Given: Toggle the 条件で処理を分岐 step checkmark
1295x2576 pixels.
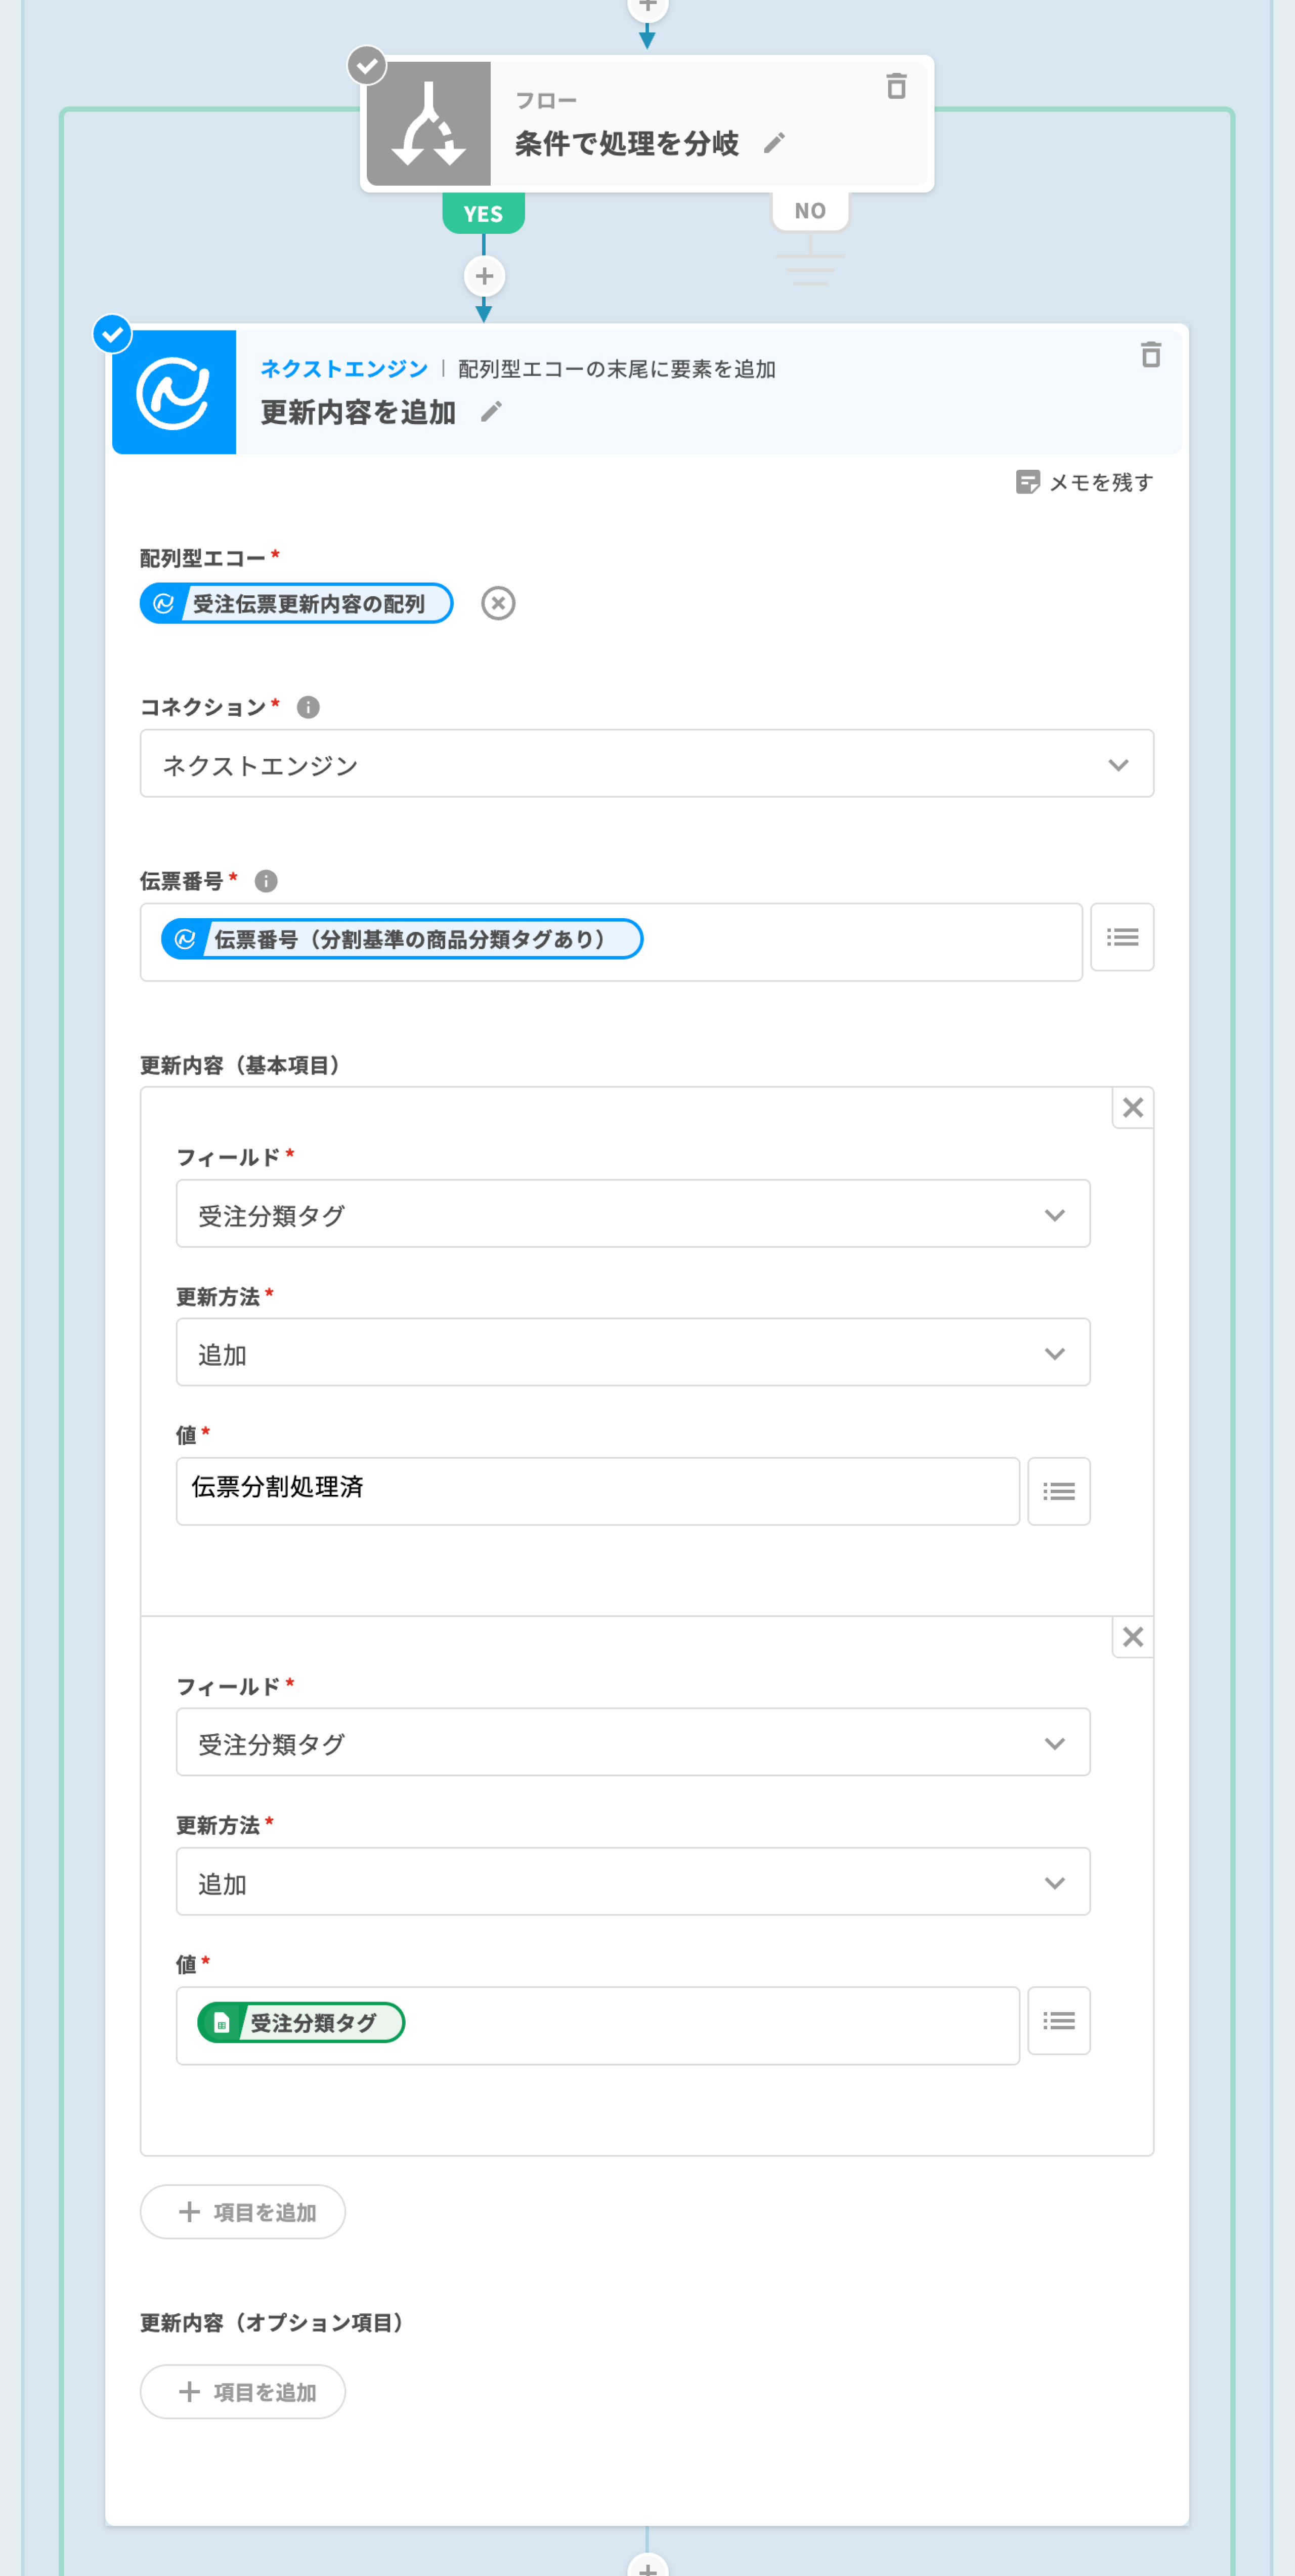Looking at the screenshot, I should click(x=367, y=66).
